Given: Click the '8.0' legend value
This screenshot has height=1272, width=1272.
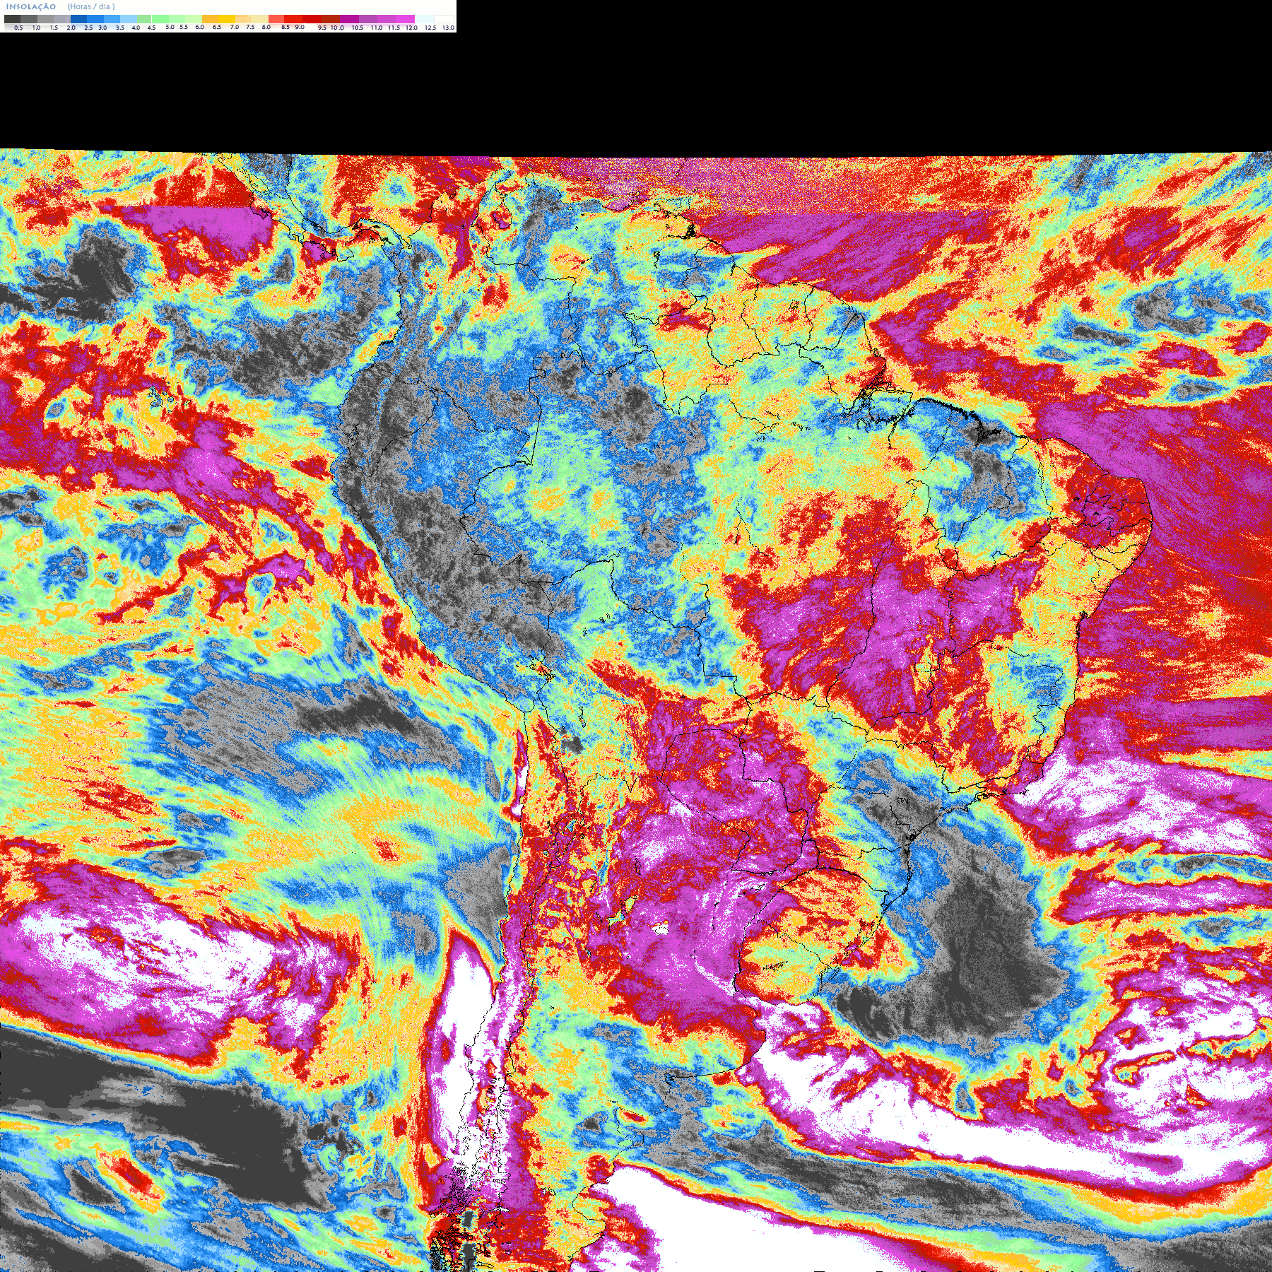Looking at the screenshot, I should [x=266, y=27].
